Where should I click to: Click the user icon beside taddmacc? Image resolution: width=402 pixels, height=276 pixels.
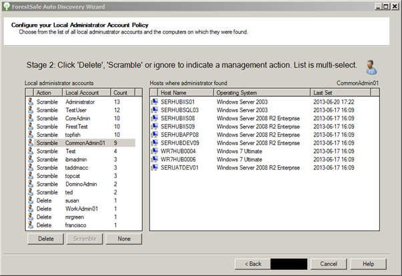point(31,167)
